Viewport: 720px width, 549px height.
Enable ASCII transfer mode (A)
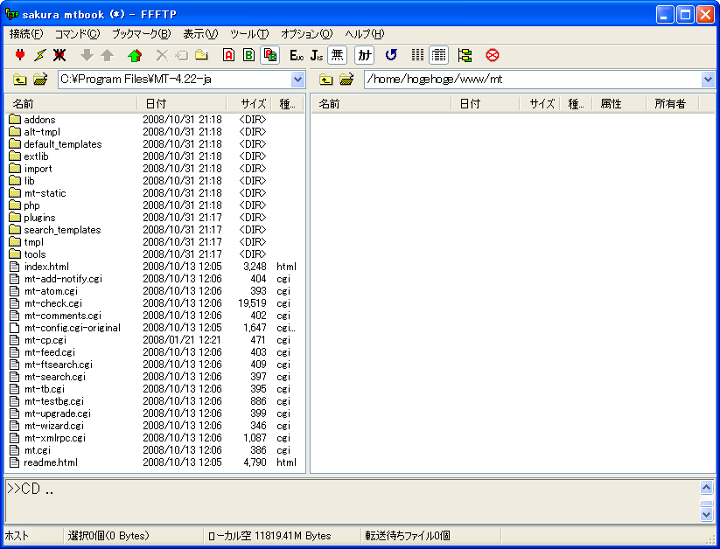(228, 56)
